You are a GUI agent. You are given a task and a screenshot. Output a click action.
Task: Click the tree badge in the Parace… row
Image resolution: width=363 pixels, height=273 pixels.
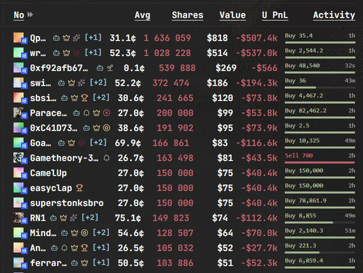[x=86, y=113]
